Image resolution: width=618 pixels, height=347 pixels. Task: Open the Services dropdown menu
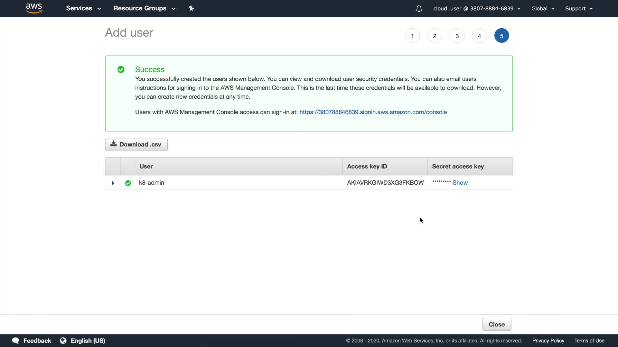click(x=83, y=8)
